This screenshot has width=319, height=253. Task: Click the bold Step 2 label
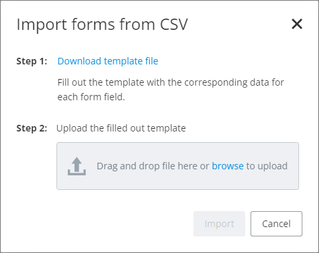(32, 128)
